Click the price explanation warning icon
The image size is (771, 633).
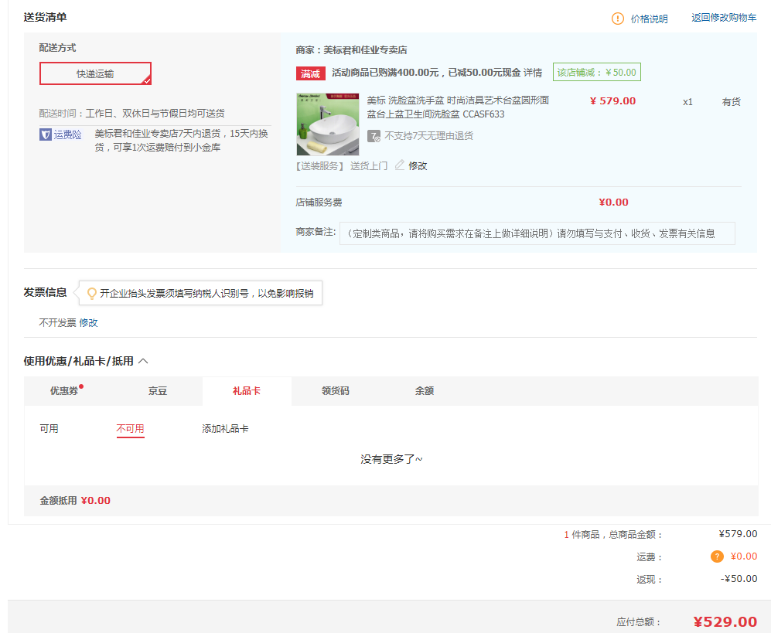[617, 19]
